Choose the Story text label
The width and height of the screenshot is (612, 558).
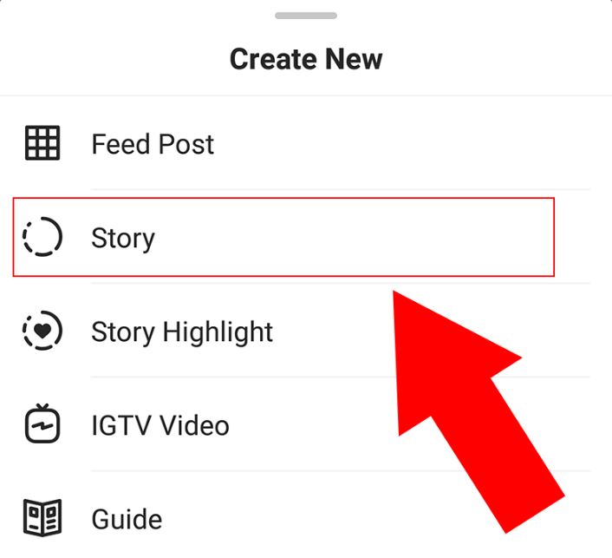pyautogui.click(x=123, y=238)
